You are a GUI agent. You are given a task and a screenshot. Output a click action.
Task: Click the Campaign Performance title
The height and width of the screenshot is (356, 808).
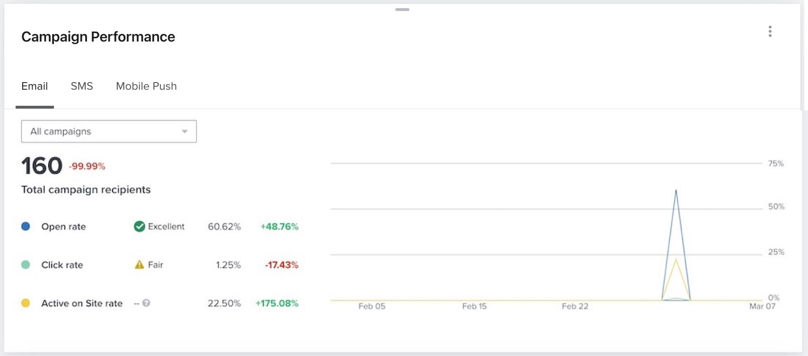[98, 37]
